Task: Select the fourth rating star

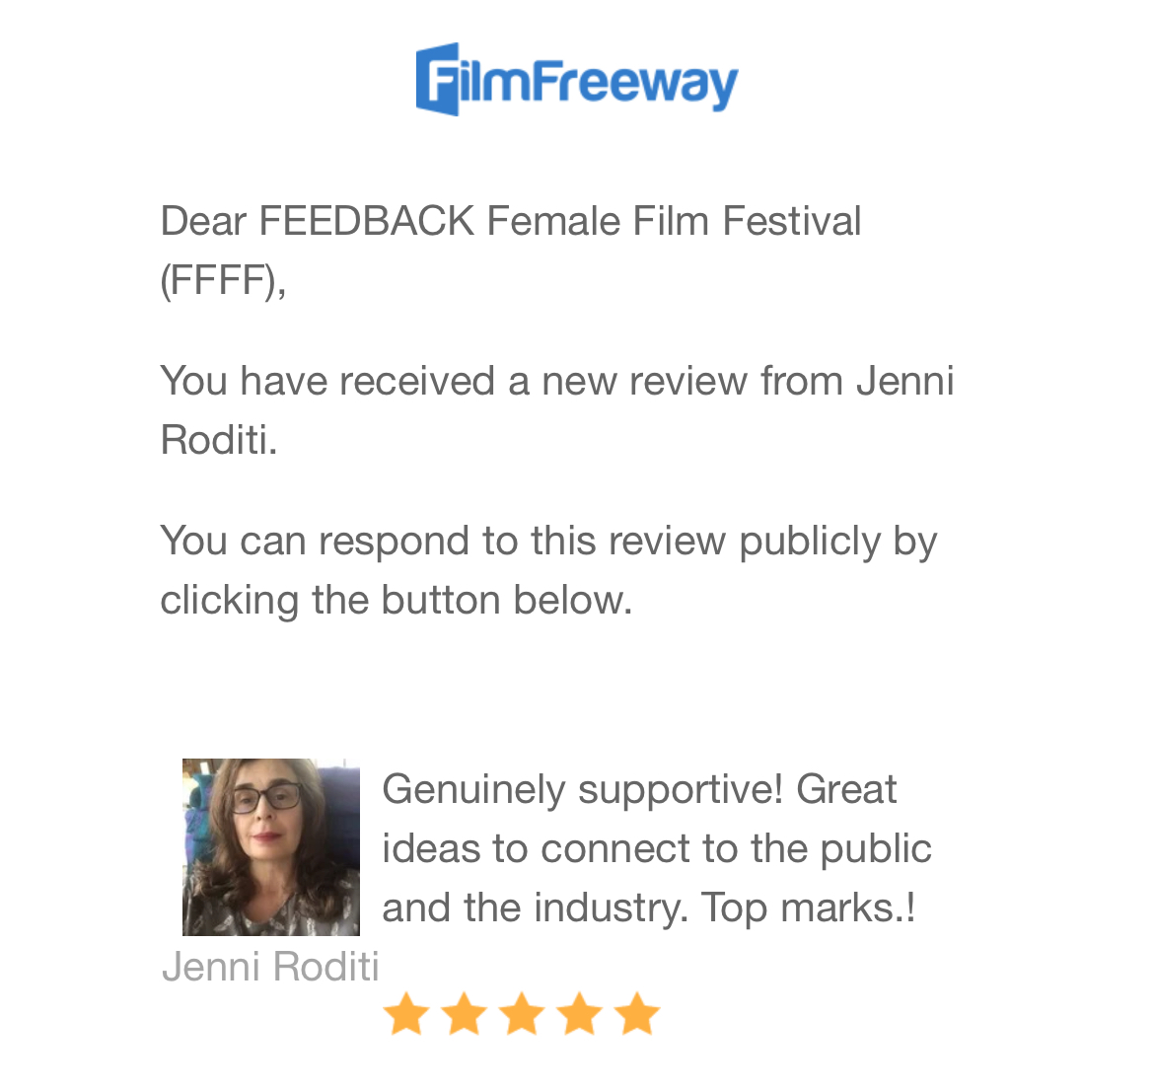Action: click(579, 1014)
